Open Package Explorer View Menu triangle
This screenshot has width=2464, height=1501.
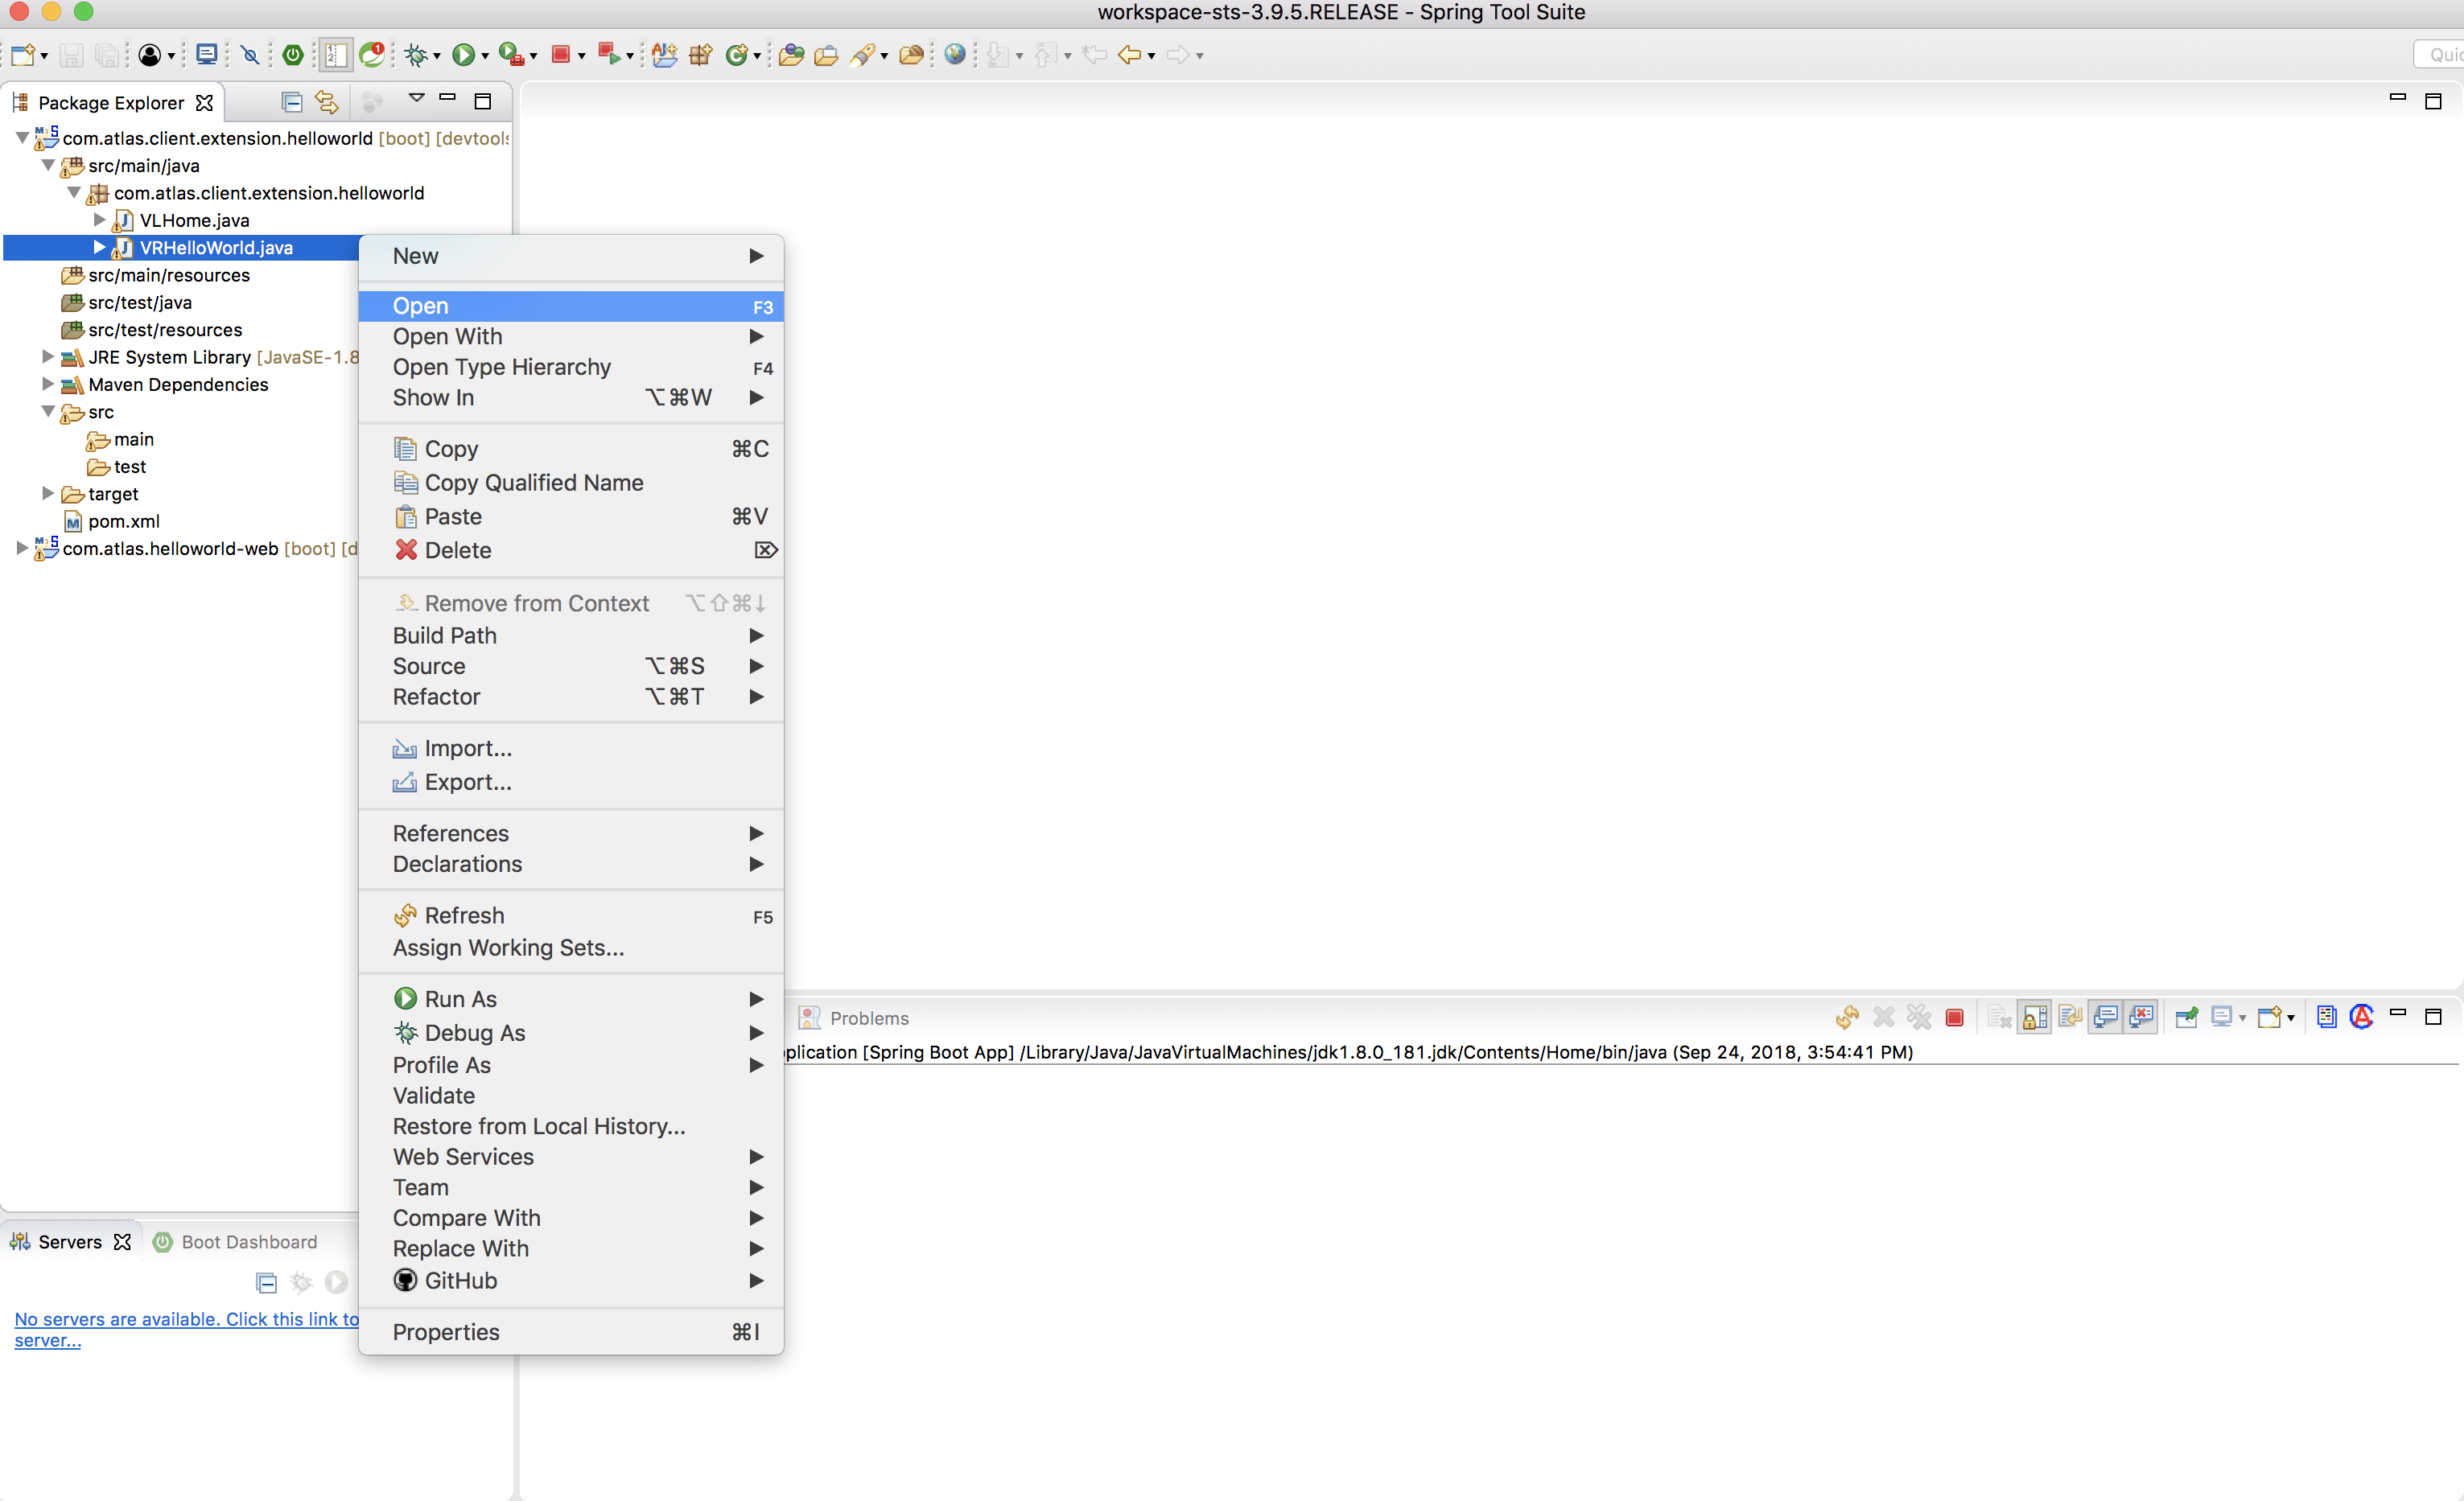pos(417,99)
